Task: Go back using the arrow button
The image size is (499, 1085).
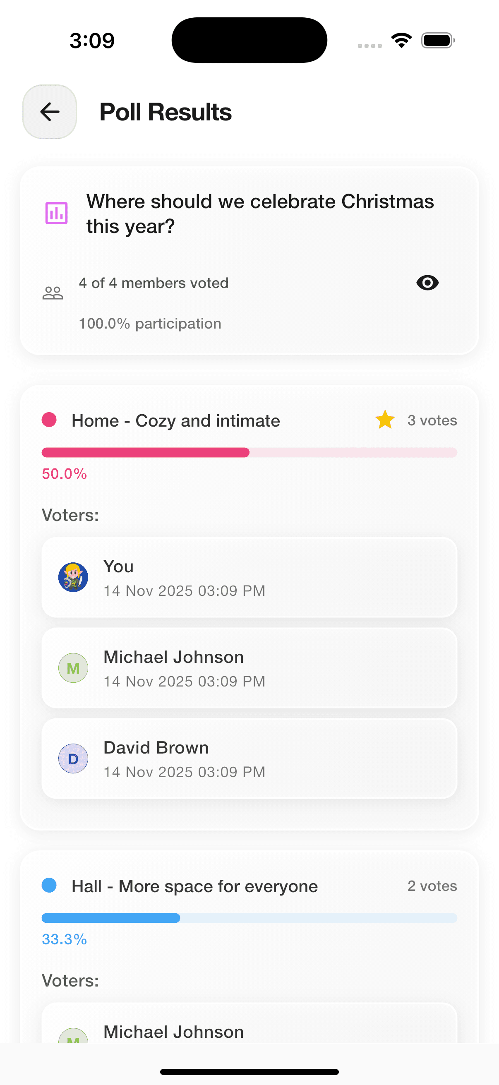Action: click(50, 112)
